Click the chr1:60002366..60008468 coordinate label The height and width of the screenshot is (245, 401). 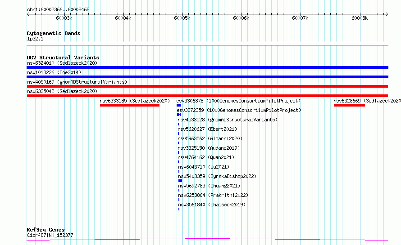pos(58,10)
